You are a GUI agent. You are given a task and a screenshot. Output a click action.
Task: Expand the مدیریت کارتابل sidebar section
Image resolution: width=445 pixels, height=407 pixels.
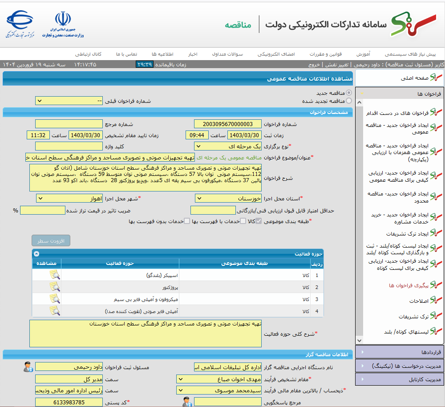tap(400, 379)
